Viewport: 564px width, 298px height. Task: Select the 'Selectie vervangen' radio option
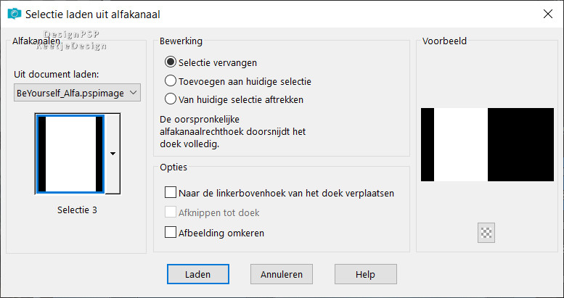coord(171,62)
